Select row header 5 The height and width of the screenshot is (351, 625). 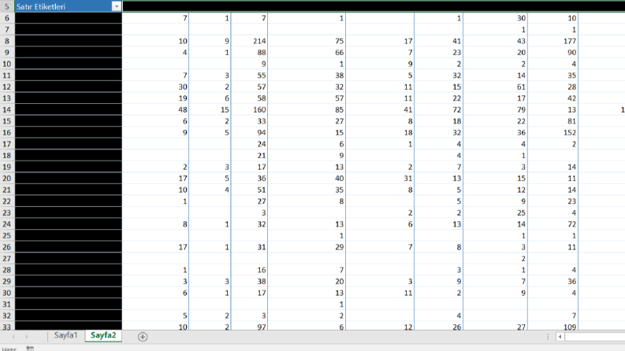[x=7, y=7]
